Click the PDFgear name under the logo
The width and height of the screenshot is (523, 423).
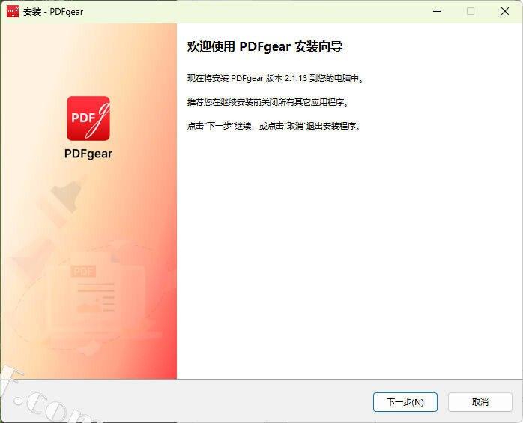pos(88,154)
